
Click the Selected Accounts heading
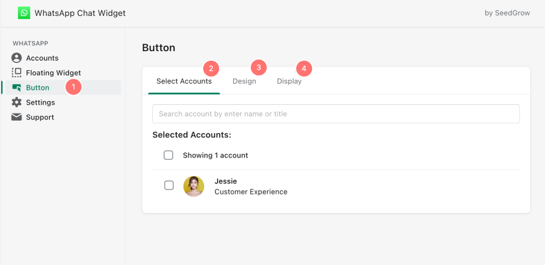point(192,135)
